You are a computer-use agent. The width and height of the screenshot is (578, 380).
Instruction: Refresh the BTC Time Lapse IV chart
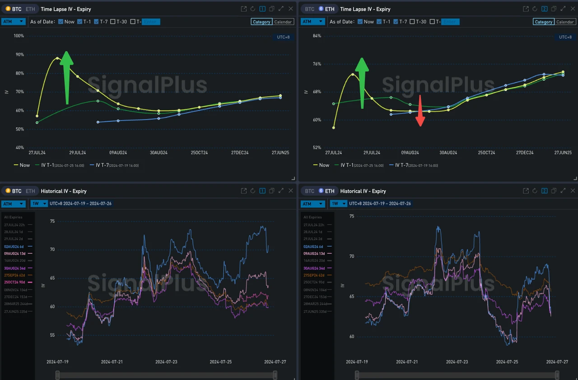253,9
